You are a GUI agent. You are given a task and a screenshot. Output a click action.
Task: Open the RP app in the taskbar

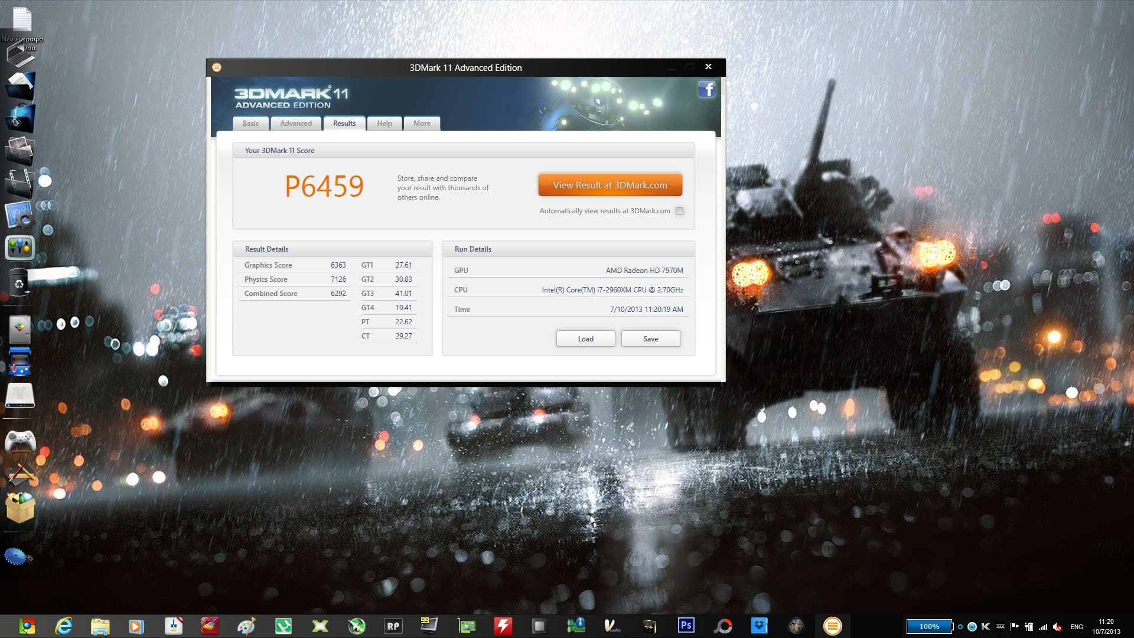pyautogui.click(x=393, y=626)
